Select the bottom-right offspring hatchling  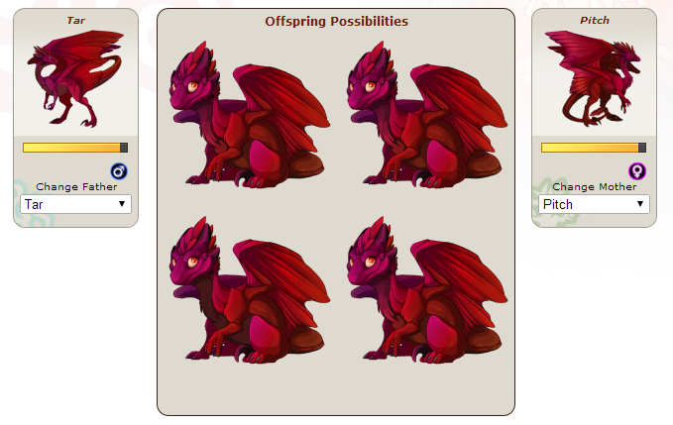[427, 290]
